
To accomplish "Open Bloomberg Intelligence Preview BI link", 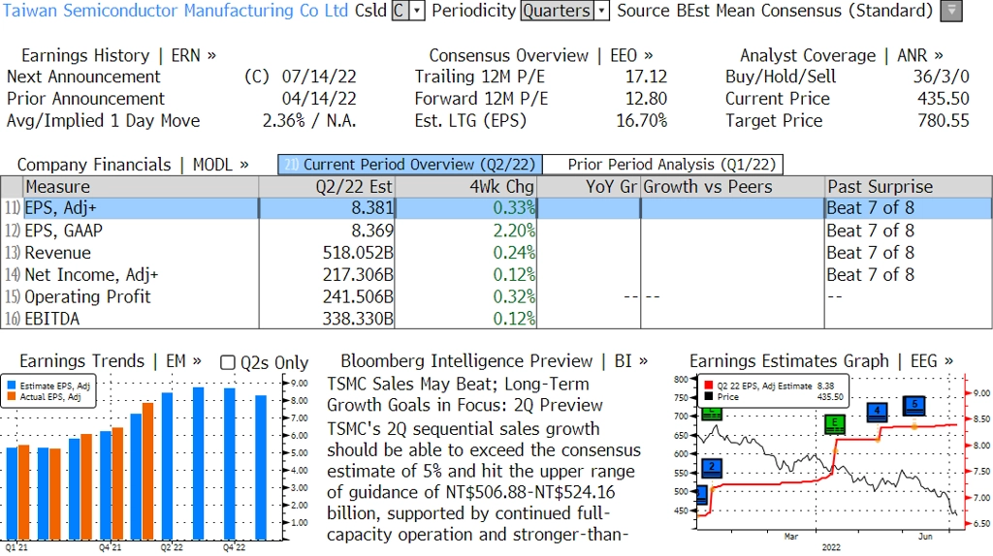I will (x=494, y=361).
